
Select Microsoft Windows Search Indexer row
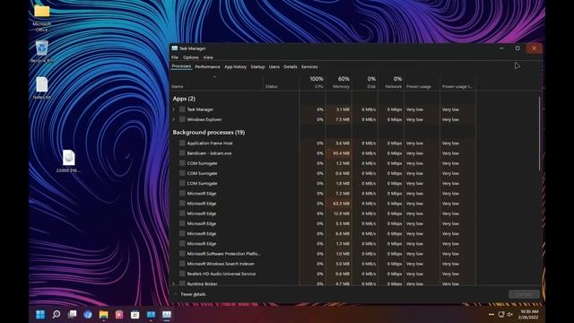(324, 264)
